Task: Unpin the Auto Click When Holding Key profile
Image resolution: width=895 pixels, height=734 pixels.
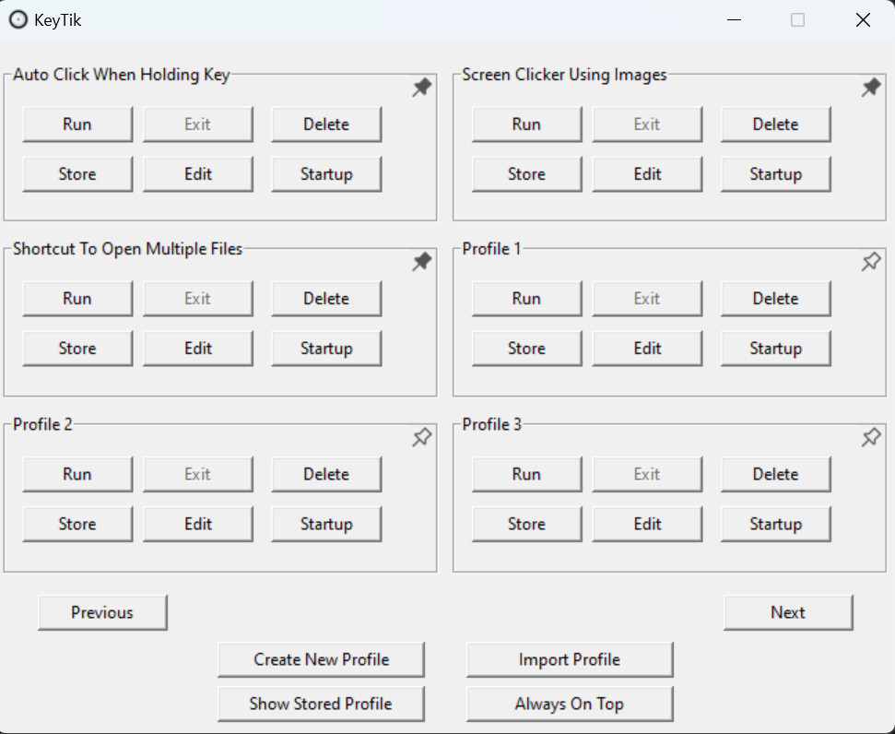Action: coord(421,88)
